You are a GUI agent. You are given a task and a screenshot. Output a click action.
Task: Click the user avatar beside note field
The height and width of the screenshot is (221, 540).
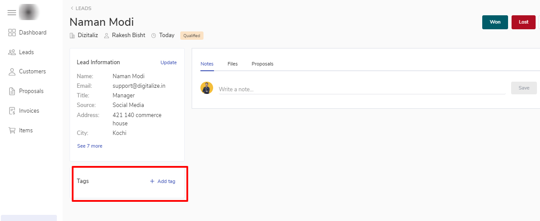pyautogui.click(x=207, y=88)
